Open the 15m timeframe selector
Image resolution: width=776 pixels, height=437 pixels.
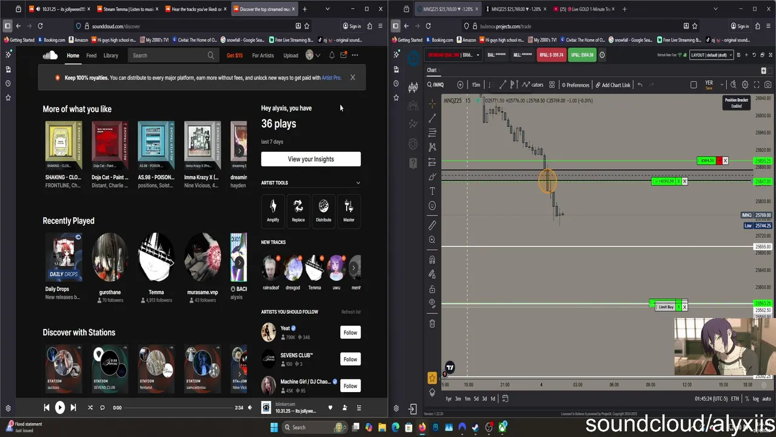click(476, 85)
